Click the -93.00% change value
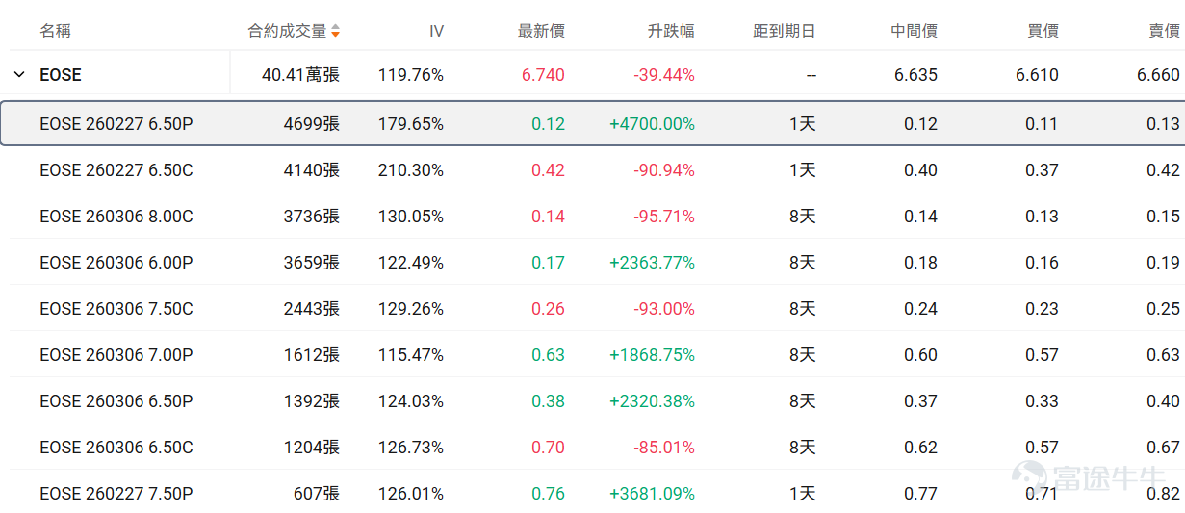The width and height of the screenshot is (1185, 513). 664,309
